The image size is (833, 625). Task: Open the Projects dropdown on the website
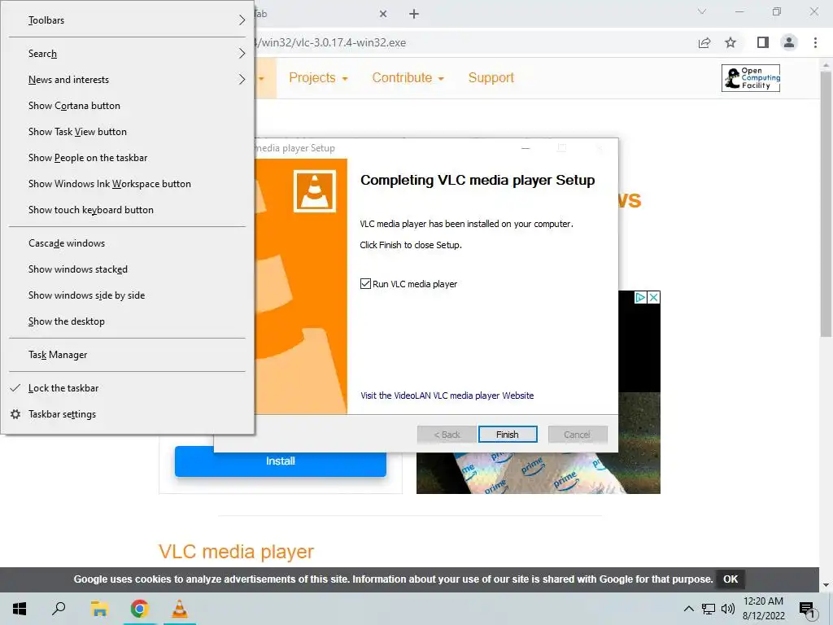pyautogui.click(x=318, y=77)
